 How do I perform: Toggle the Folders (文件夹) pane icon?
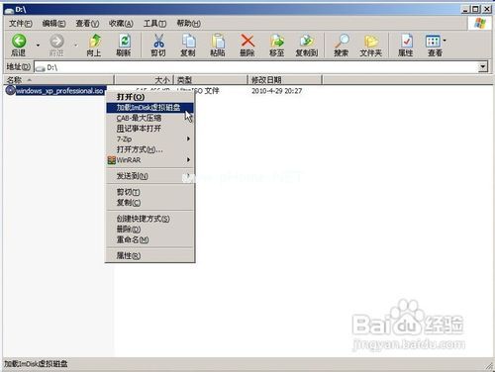pyautogui.click(x=371, y=42)
